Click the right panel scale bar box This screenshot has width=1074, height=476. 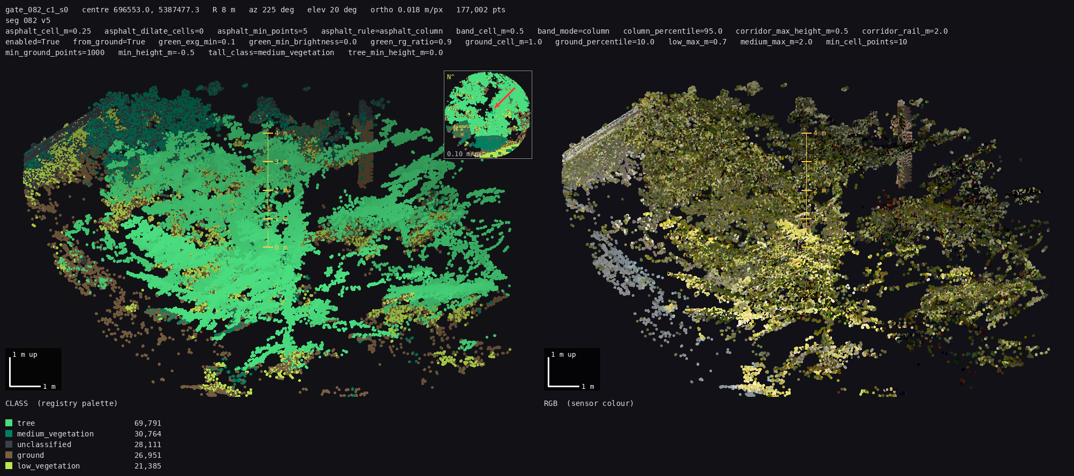click(572, 370)
